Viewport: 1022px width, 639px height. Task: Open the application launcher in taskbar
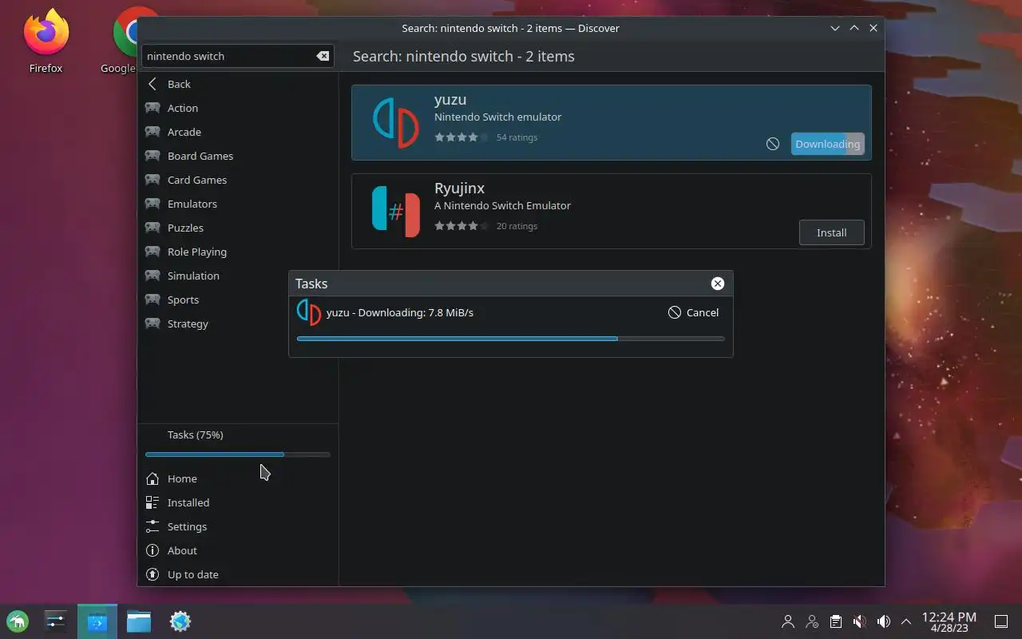18,621
